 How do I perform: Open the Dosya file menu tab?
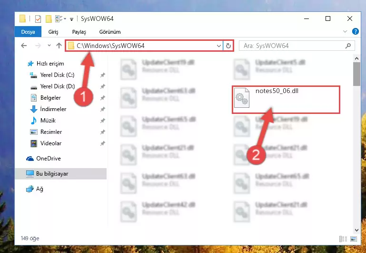click(x=28, y=32)
